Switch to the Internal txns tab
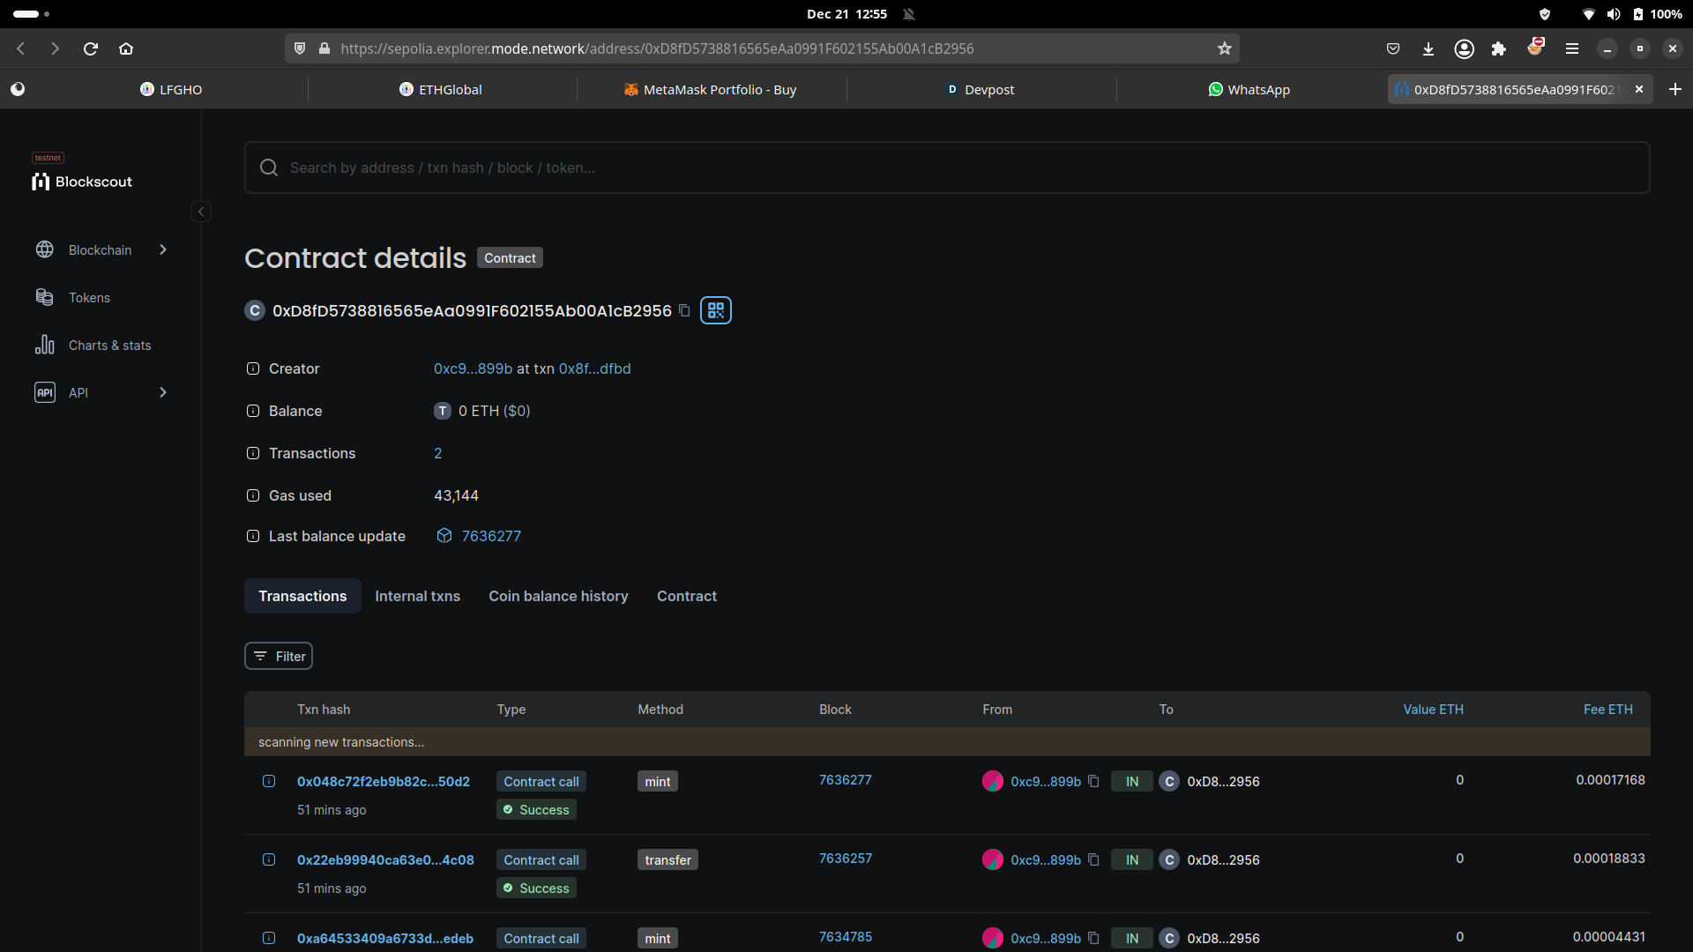 pyautogui.click(x=417, y=596)
